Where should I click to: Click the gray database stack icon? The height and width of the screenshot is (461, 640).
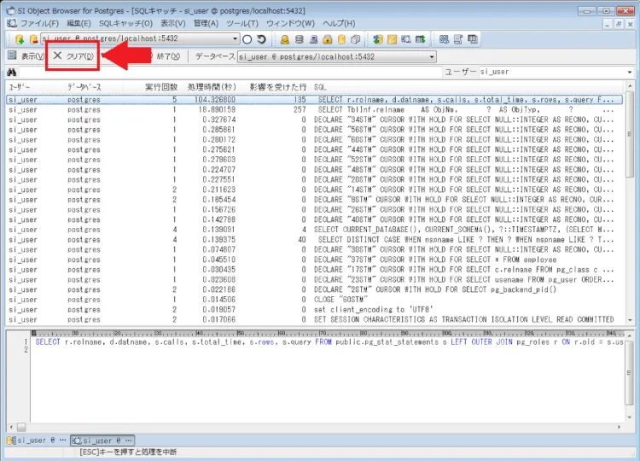point(300,39)
